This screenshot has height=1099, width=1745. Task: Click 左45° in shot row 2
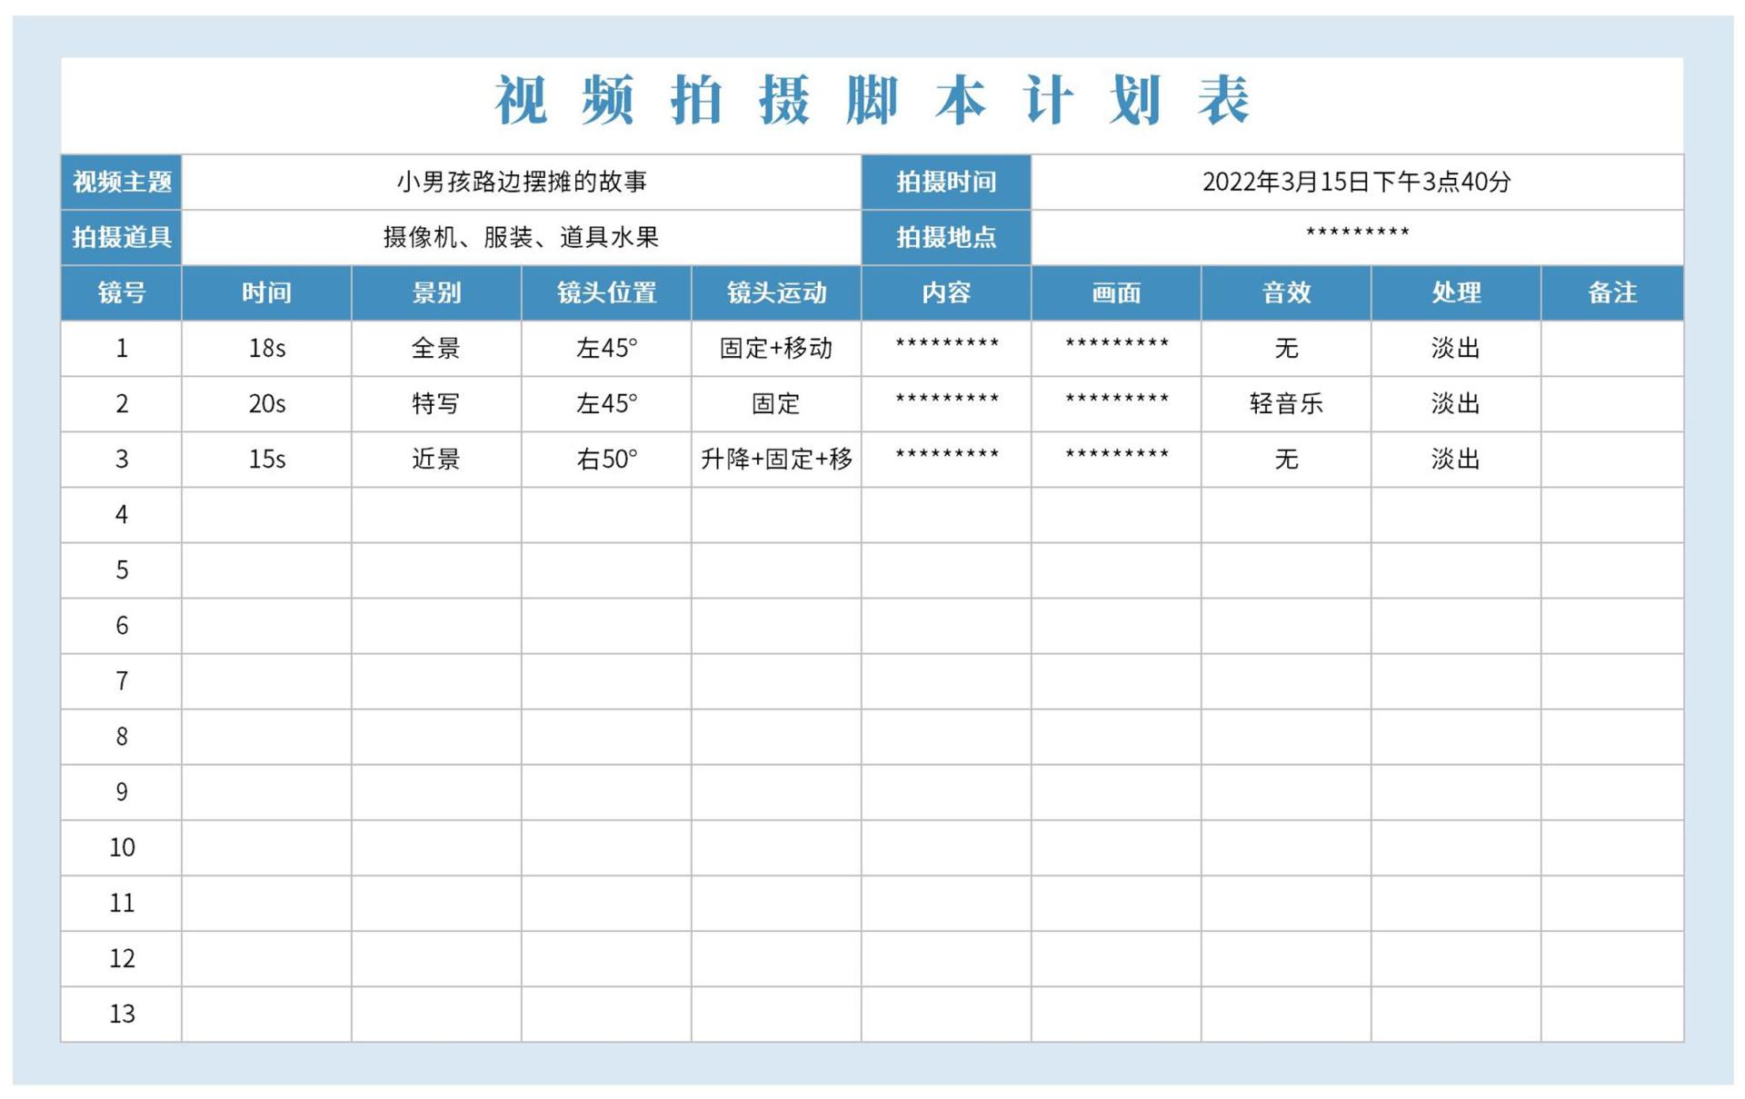click(606, 404)
